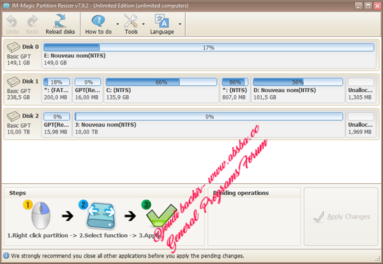Select the 1,305 MB unallocated space
This screenshot has width=383, height=264.
(361, 89)
